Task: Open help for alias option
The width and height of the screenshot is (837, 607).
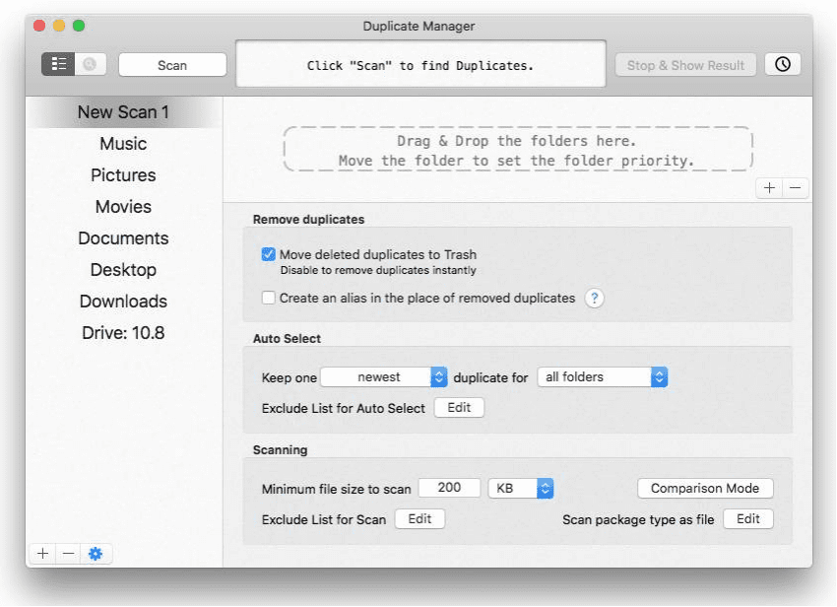Action: coord(594,298)
